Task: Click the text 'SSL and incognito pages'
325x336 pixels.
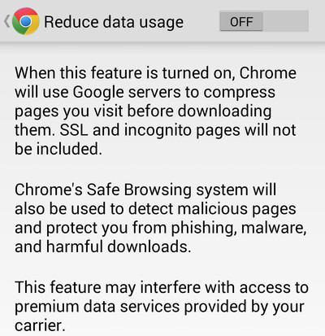Action: (x=150, y=131)
